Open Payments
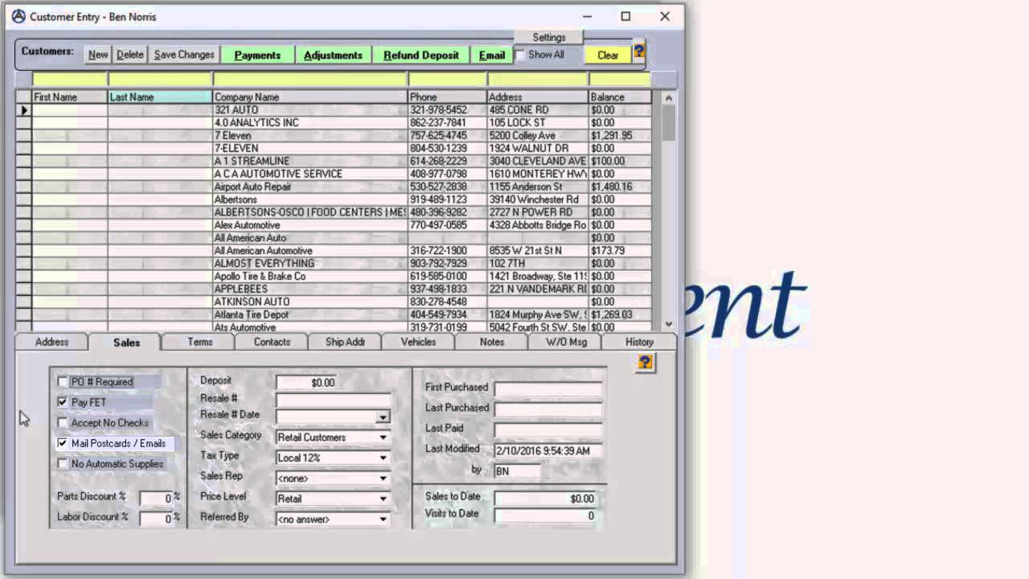Image resolution: width=1029 pixels, height=579 pixels. 257,55
